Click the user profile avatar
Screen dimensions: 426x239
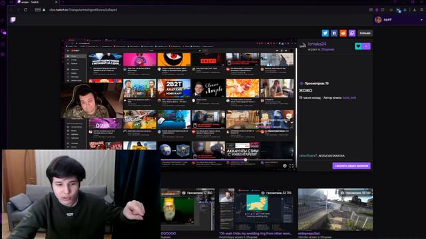tap(378, 19)
